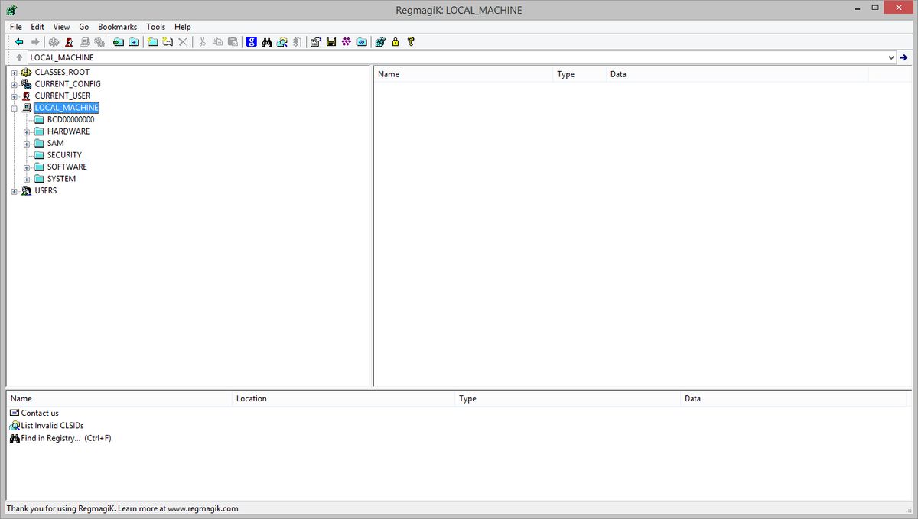The image size is (918, 519).
Task: Click the yellow padlock toolbar icon
Action: click(x=396, y=42)
